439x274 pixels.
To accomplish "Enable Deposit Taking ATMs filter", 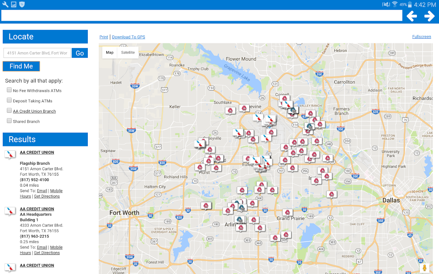I will [x=9, y=100].
